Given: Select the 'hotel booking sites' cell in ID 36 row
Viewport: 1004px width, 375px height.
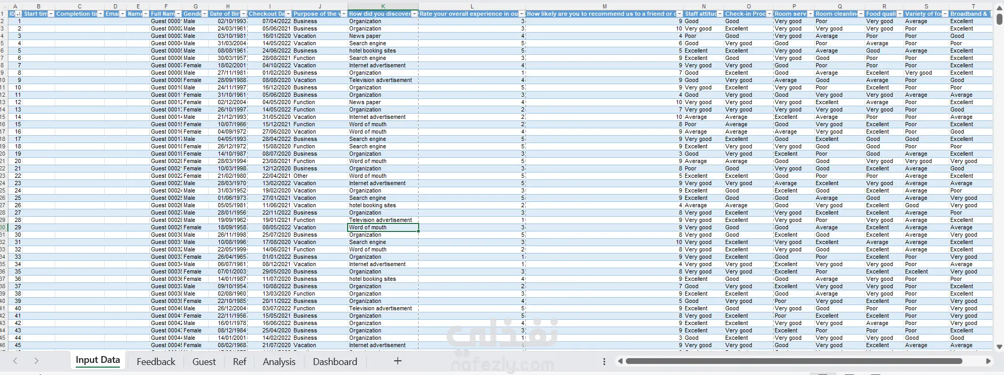Looking at the screenshot, I should (383, 279).
